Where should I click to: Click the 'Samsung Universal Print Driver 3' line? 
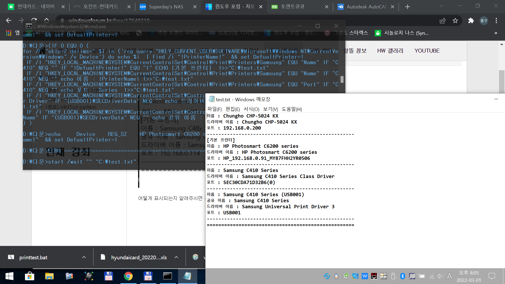(x=271, y=207)
